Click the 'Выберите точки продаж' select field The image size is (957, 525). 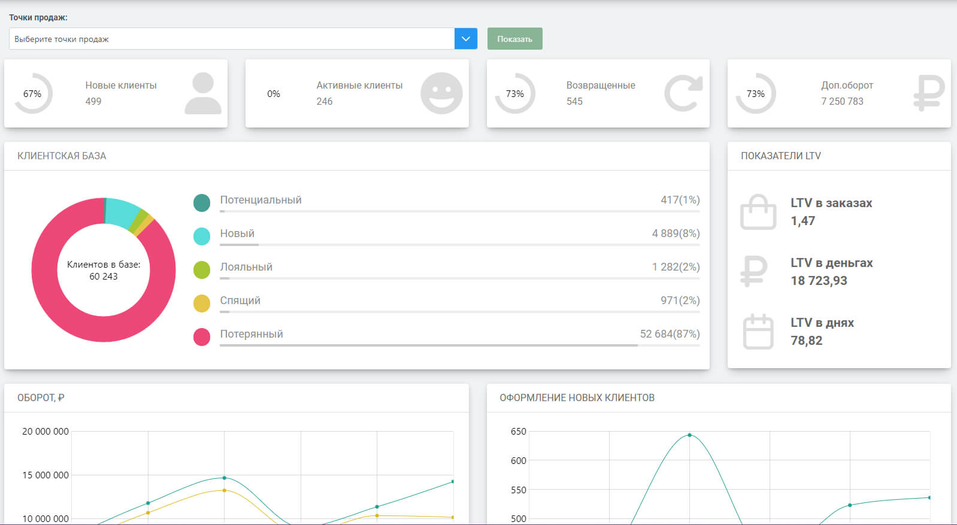point(232,39)
